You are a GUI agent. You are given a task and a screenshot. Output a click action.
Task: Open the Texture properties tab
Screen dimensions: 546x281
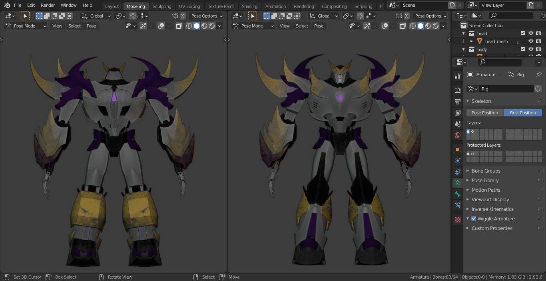pos(458,220)
